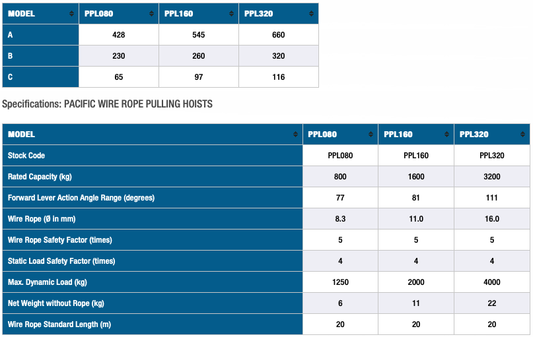Image resolution: width=533 pixels, height=337 pixels.
Task: Select the Rated Capacity (kg) row label
Action: 40,177
